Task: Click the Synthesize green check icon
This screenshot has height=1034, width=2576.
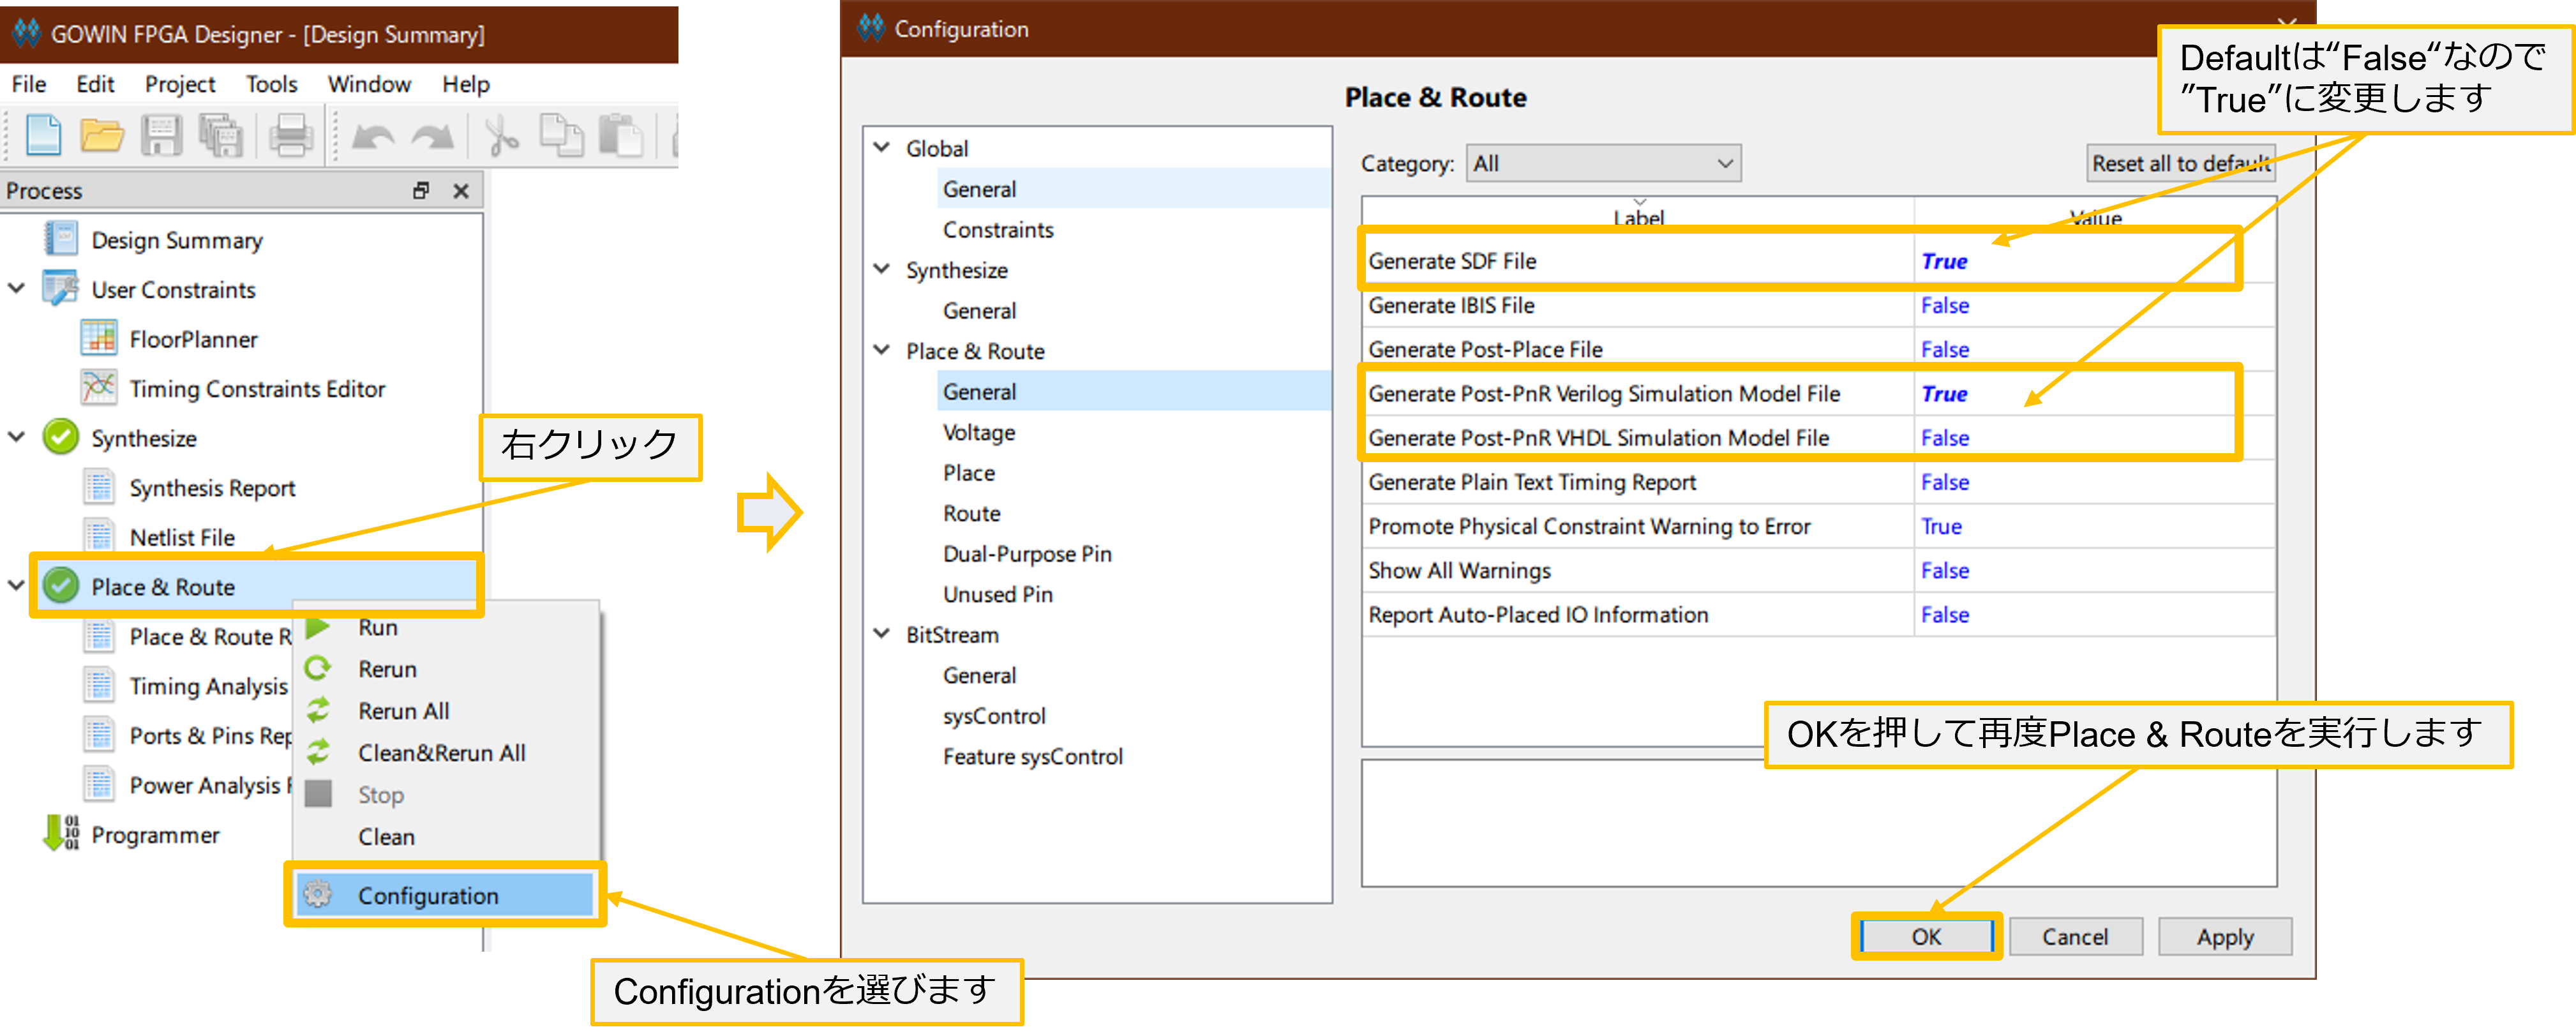Action: [61, 437]
